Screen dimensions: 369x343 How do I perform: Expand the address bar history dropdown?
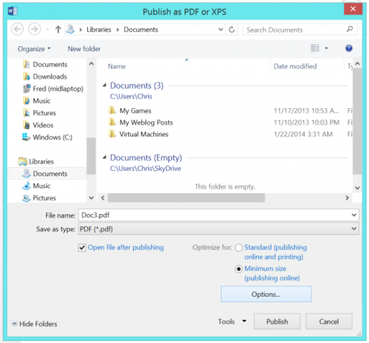[x=220, y=30]
